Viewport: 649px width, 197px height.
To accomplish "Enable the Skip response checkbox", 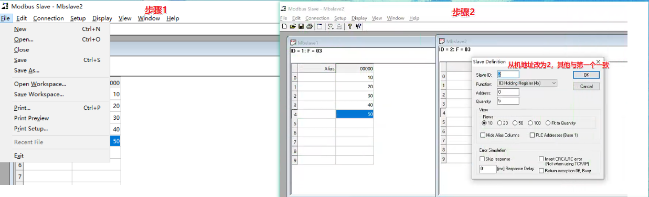I will pos(482,159).
